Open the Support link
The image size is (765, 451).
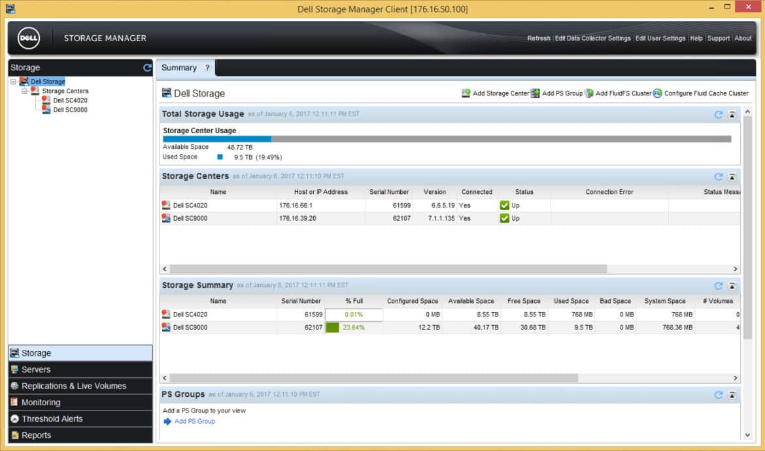[x=718, y=38]
